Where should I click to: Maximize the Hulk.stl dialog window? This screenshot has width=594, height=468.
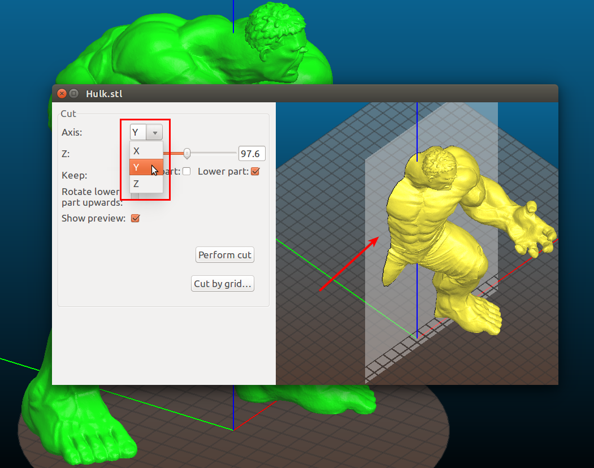point(74,93)
